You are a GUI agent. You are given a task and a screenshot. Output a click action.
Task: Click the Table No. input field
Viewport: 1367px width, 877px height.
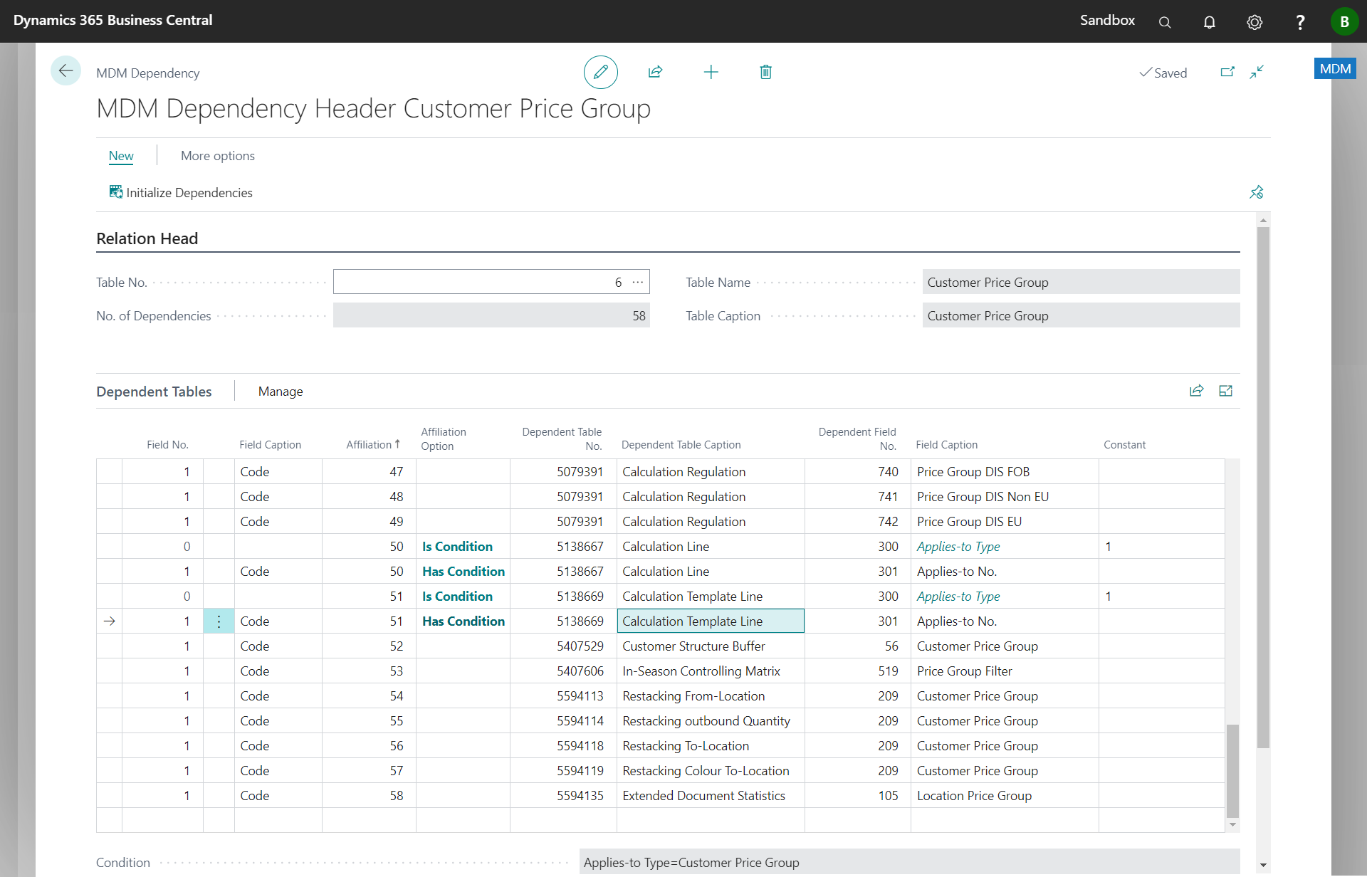[491, 282]
